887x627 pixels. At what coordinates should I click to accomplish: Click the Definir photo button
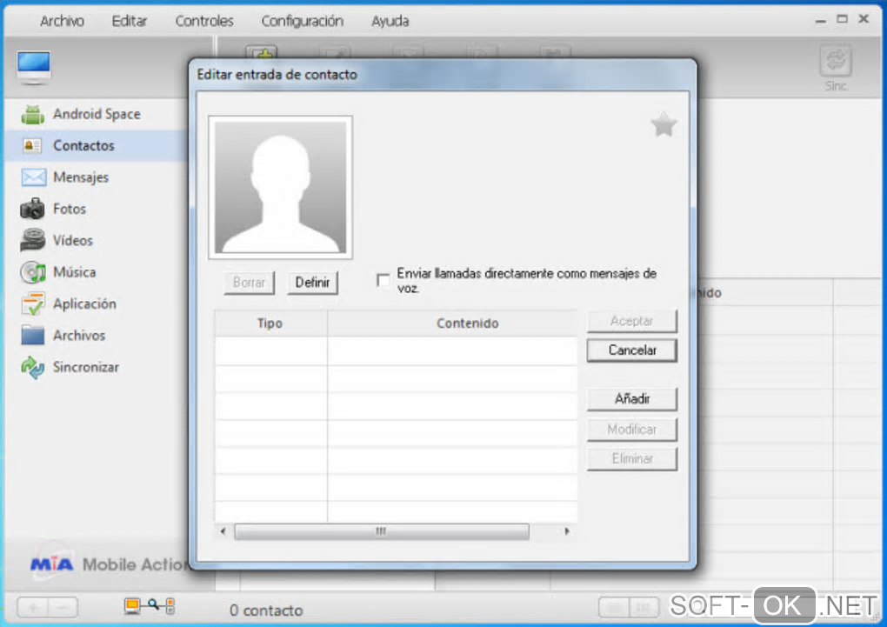(312, 283)
